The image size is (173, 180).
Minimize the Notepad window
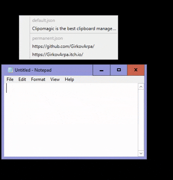pos(102,70)
